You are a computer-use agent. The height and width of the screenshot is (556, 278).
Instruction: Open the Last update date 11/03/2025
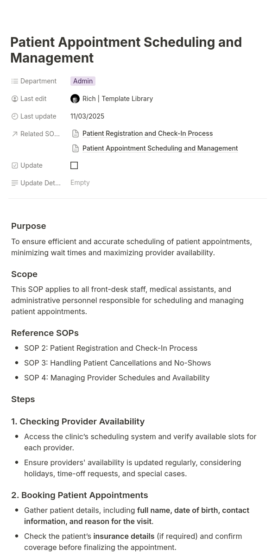click(x=87, y=116)
